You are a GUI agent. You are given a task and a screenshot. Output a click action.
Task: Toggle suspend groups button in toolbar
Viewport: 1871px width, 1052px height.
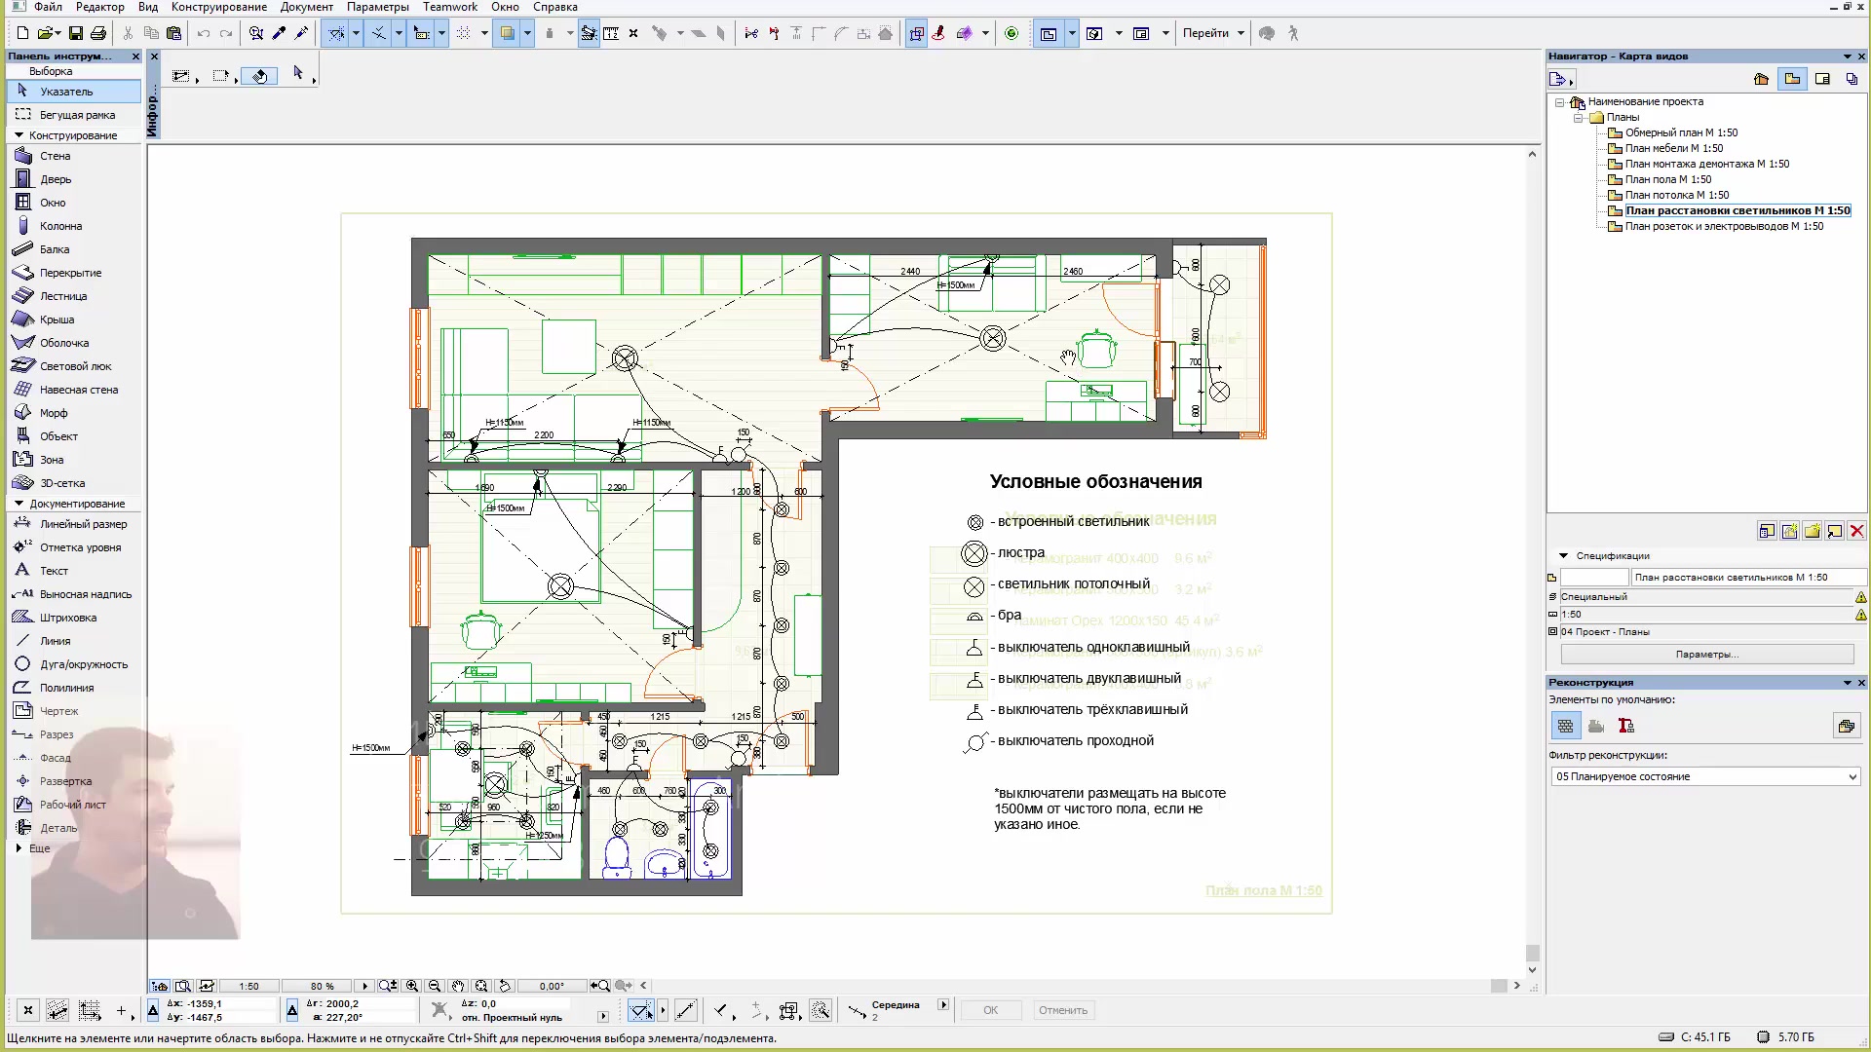coord(916,33)
